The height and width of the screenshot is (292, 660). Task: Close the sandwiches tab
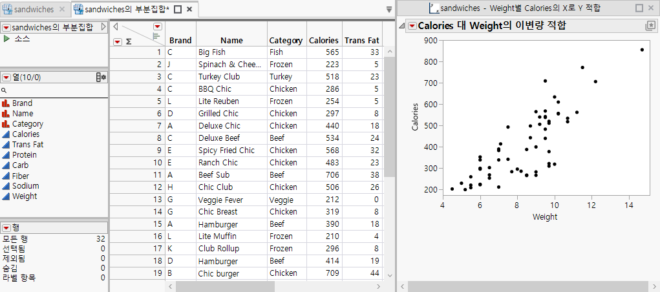coord(62,9)
